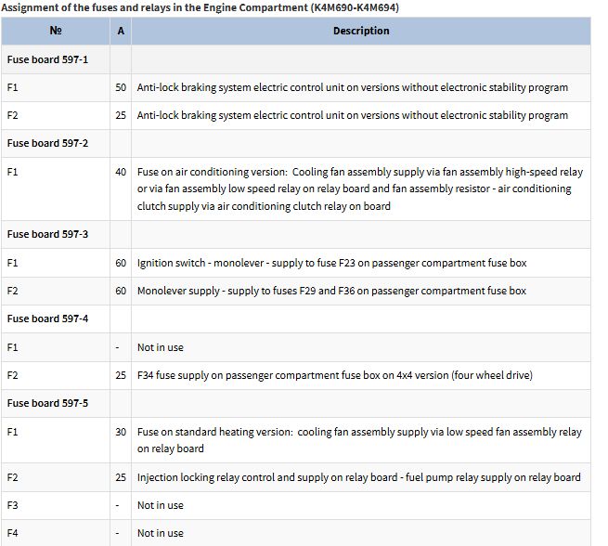
Task: Click the "Ignition switch - monolever" description
Action: point(330,263)
